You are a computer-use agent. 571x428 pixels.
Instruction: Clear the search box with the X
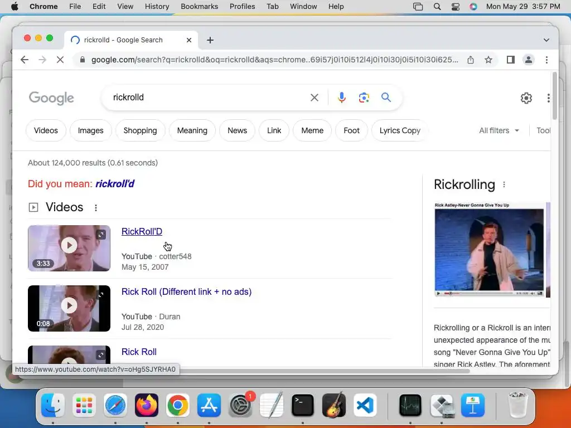coord(314,98)
